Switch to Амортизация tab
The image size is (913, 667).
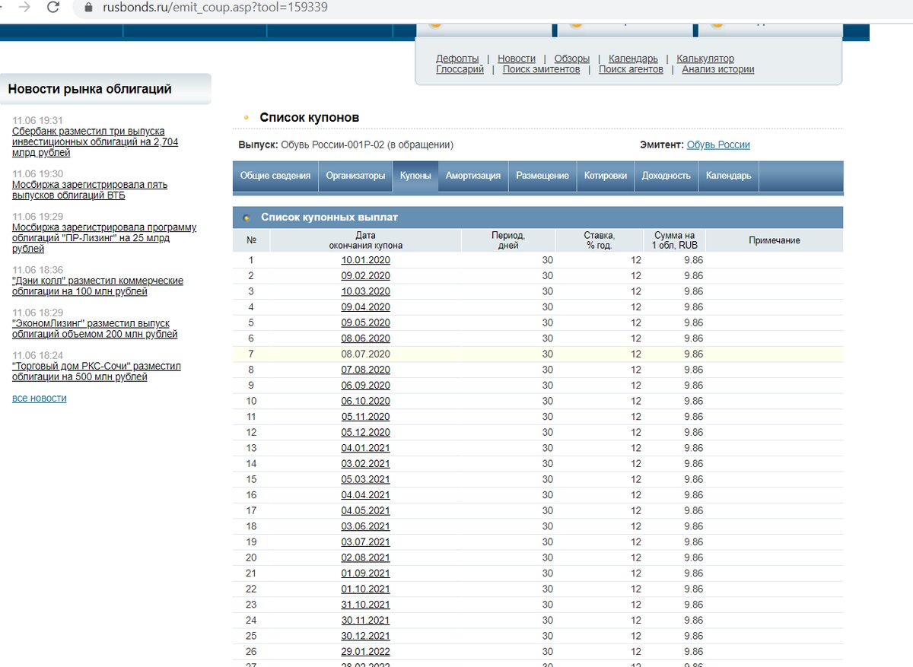coord(473,176)
